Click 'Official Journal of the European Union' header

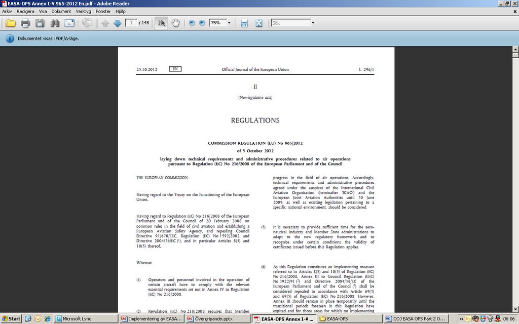pos(255,69)
